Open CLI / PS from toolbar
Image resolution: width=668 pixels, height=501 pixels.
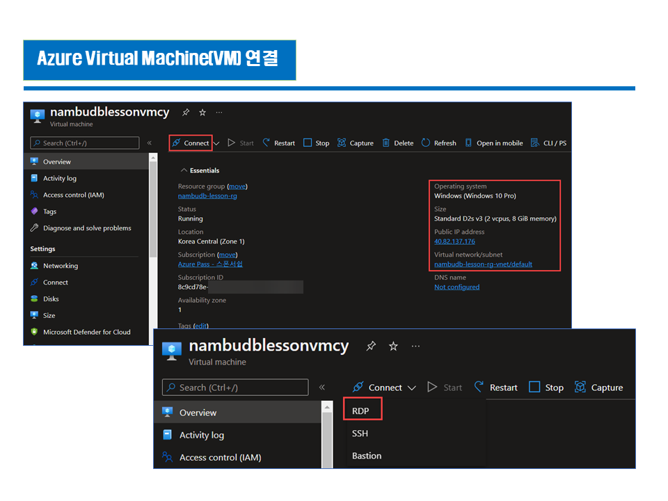tap(549, 143)
